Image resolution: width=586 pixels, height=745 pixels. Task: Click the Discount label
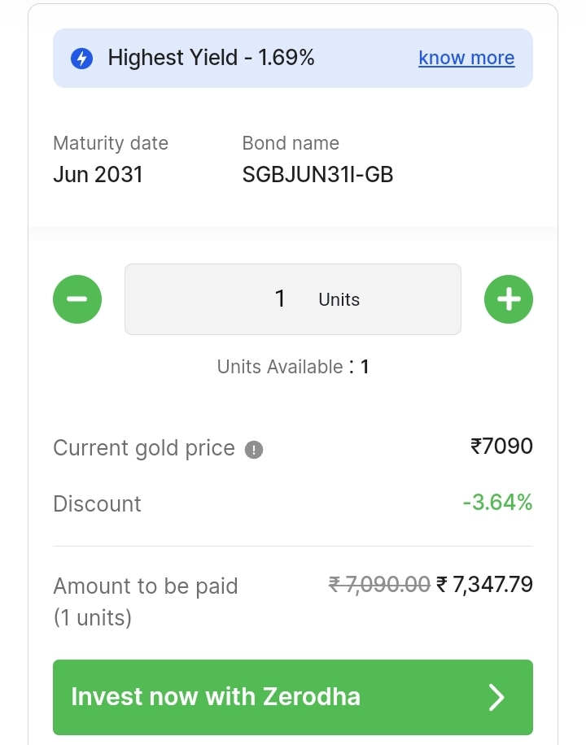97,504
